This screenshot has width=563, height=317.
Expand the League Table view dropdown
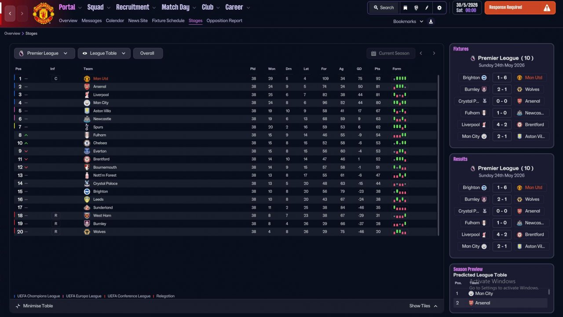click(104, 53)
